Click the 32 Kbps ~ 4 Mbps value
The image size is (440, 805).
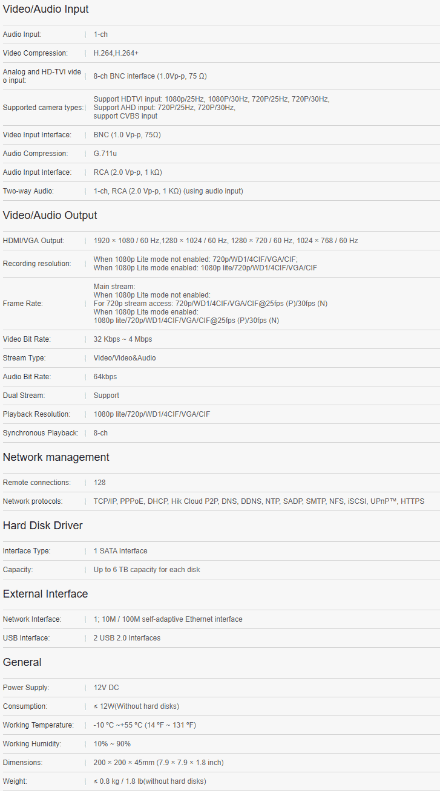click(122, 339)
